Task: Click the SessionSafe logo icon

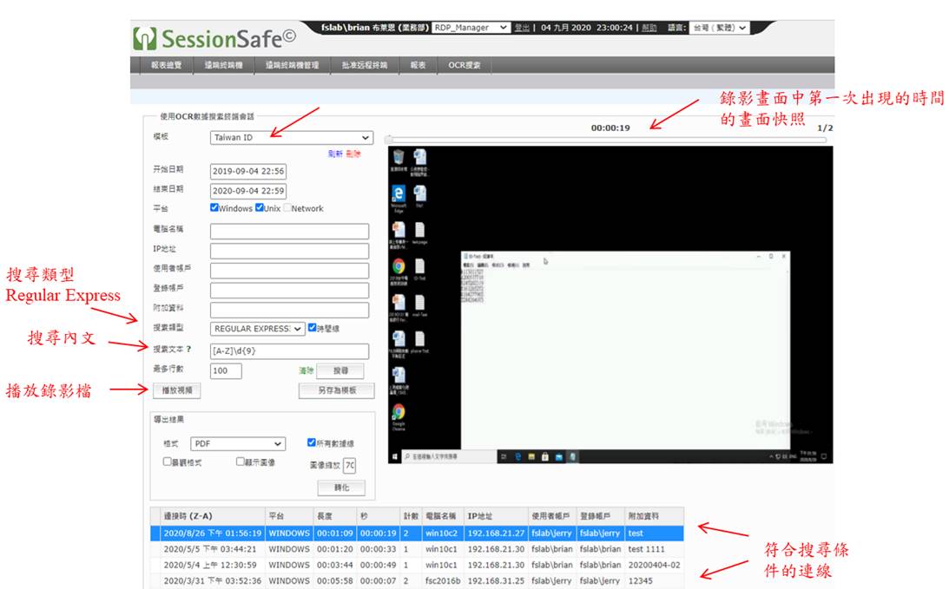Action: click(x=143, y=38)
